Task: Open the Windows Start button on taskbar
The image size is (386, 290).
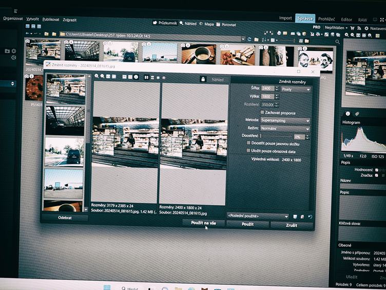Action: [107, 287]
